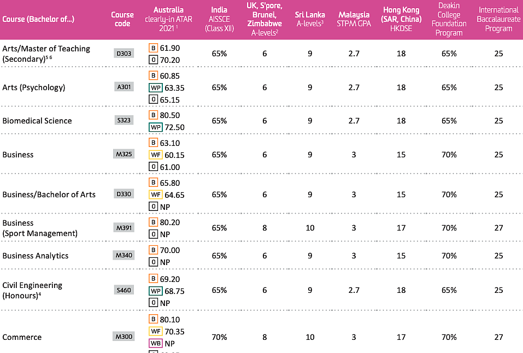The image size is (523, 353).
Task: Click the A301 course code badge
Action: click(124, 87)
